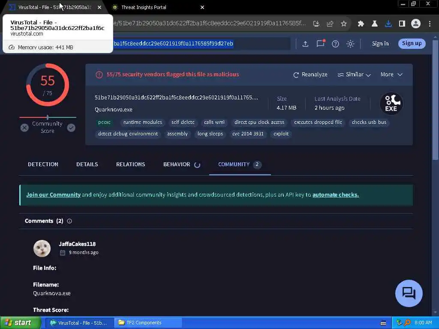The width and height of the screenshot is (439, 329).
Task: Open the help question mark icon
Action: pos(335,44)
